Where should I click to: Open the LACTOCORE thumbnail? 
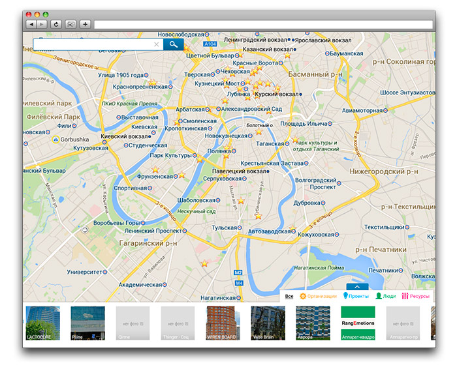42,323
